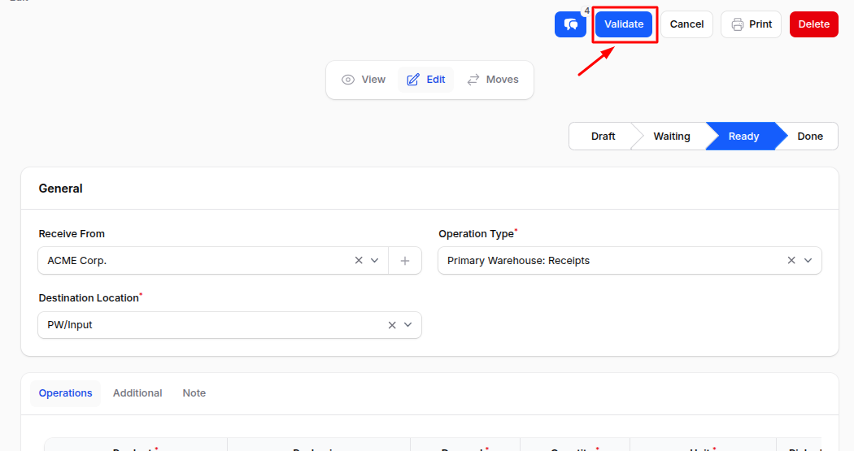The width and height of the screenshot is (854, 451).
Task: Click the eye icon beside View
Action: pyautogui.click(x=348, y=80)
